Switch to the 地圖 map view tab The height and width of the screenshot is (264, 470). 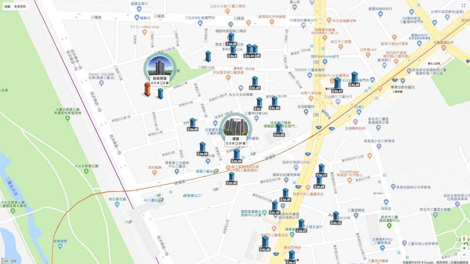click(7, 7)
